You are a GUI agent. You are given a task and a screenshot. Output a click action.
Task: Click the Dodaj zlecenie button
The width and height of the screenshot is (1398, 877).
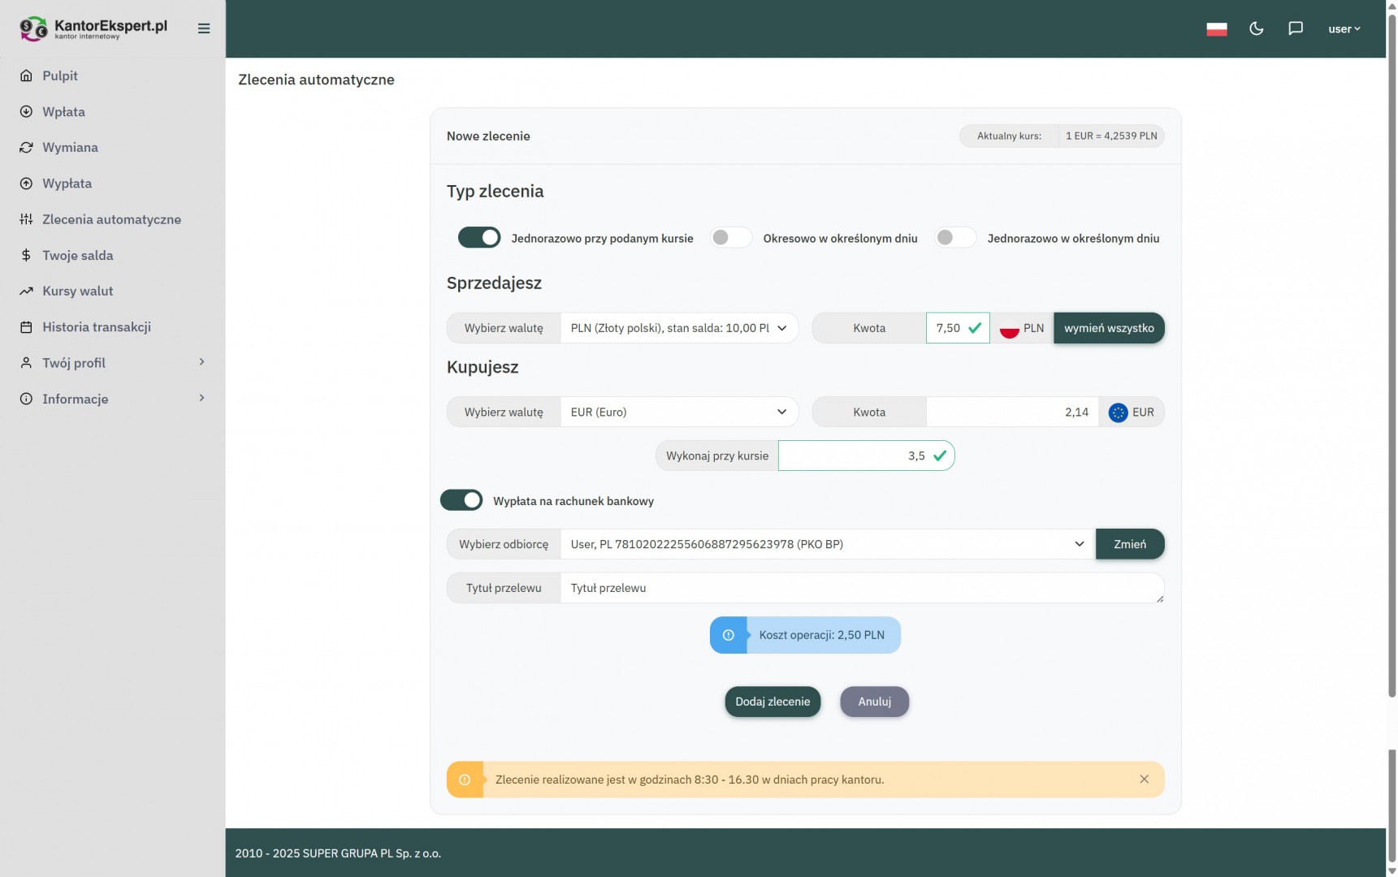click(772, 702)
